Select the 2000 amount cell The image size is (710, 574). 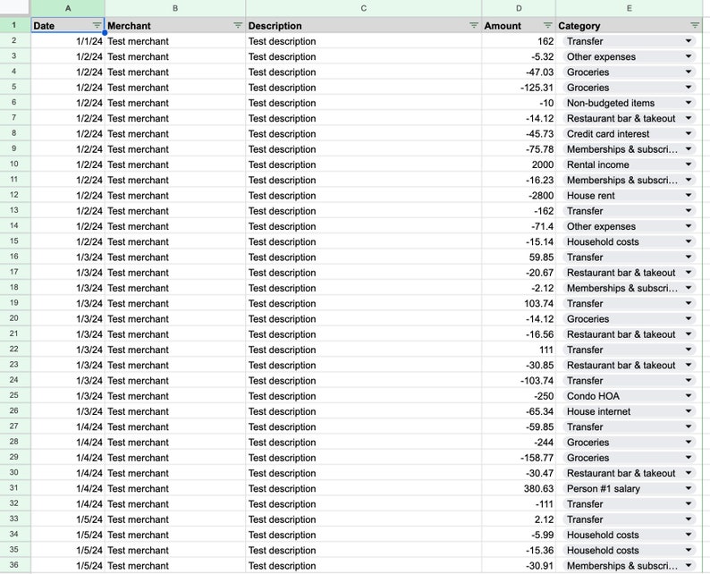pyautogui.click(x=519, y=165)
